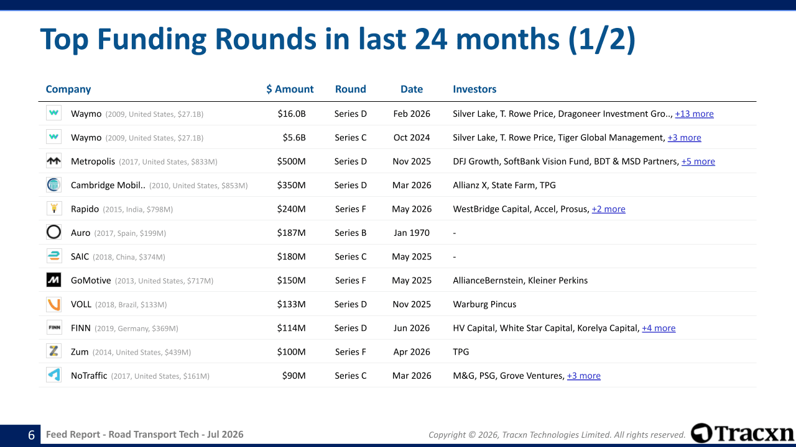Viewport: 796px width, 447px height.
Task: Open +3 more link for NoTraffic
Action: [x=584, y=376]
